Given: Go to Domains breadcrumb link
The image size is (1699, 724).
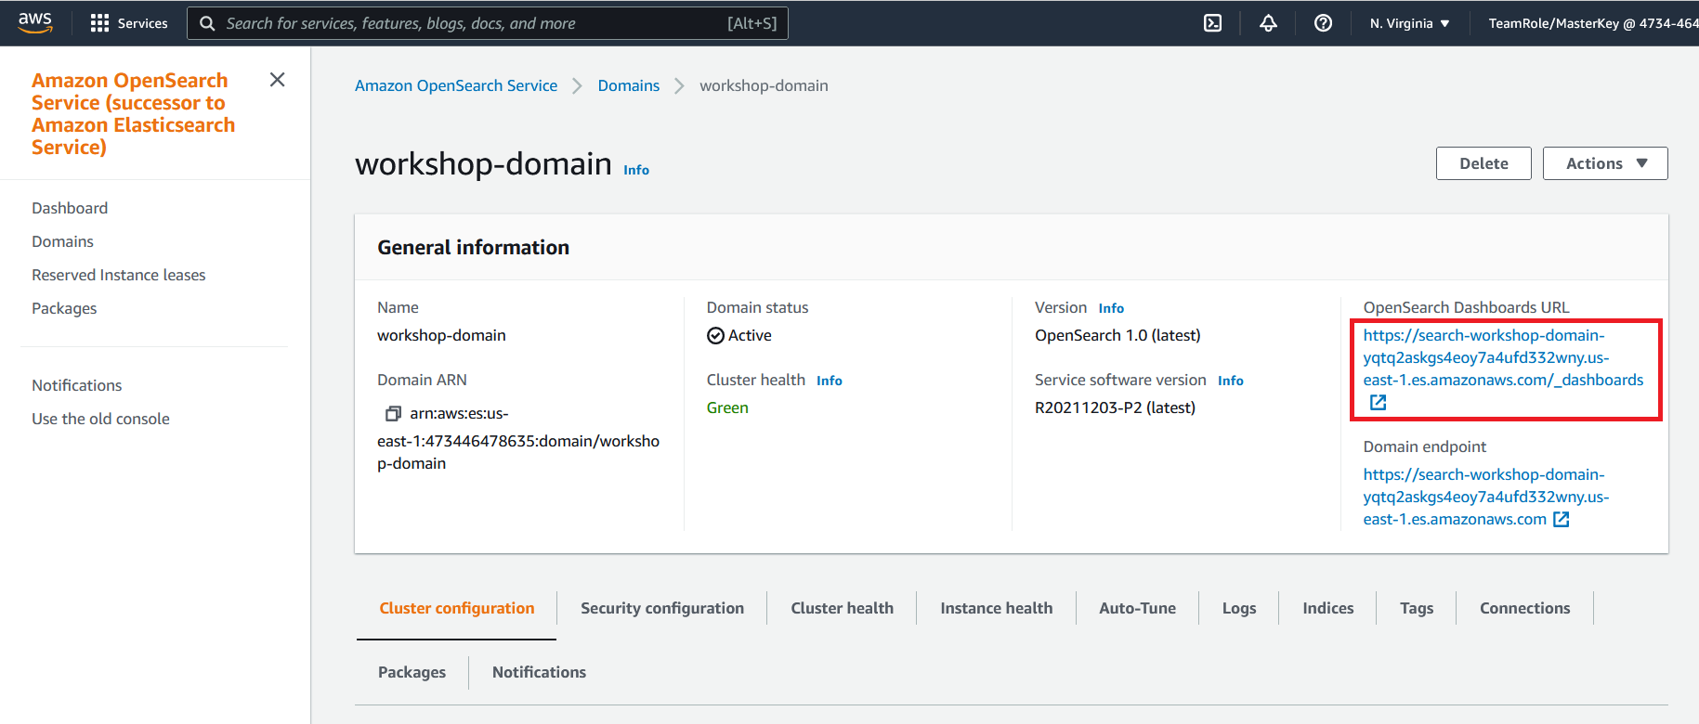Looking at the screenshot, I should (x=629, y=85).
